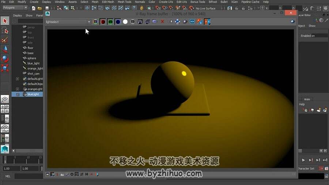
Task: Click the MEL command type label
Action: coord(8,176)
